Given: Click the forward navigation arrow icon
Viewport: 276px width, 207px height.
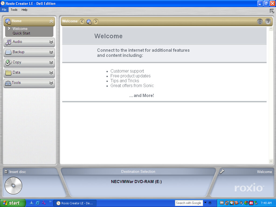Looking at the screenshot, I should 96,22.
